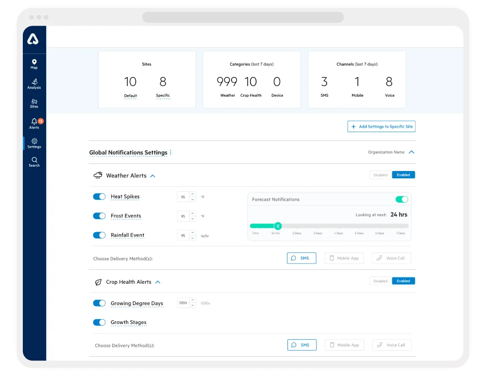Screen dimensions: 486x379
Task: Select Voice Call delivery for Weather Alerts
Action: point(391,258)
